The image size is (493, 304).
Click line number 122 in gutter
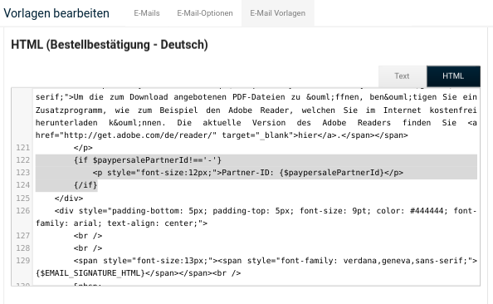[23, 160]
